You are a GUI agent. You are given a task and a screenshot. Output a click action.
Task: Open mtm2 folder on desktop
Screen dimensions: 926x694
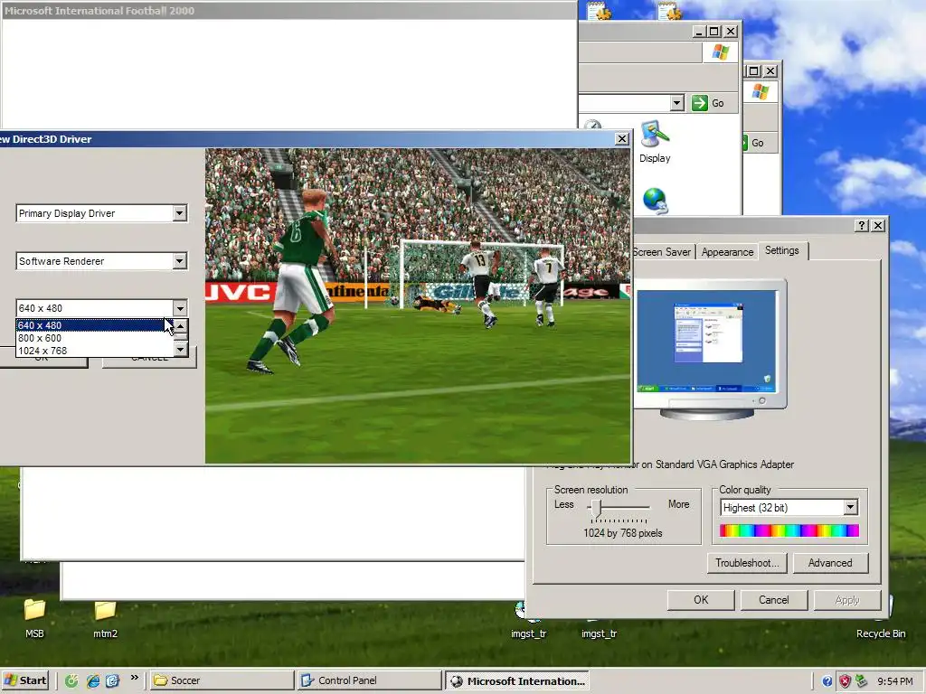pyautogui.click(x=105, y=619)
